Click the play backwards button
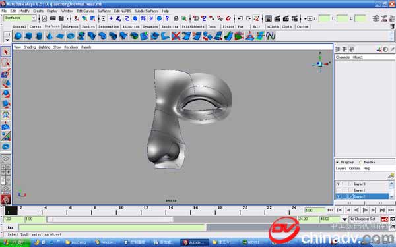The image size is (396, 247). [356, 210]
